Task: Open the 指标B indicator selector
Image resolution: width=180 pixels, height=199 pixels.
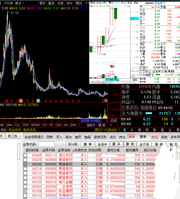Action: pyautogui.click(x=91, y=125)
